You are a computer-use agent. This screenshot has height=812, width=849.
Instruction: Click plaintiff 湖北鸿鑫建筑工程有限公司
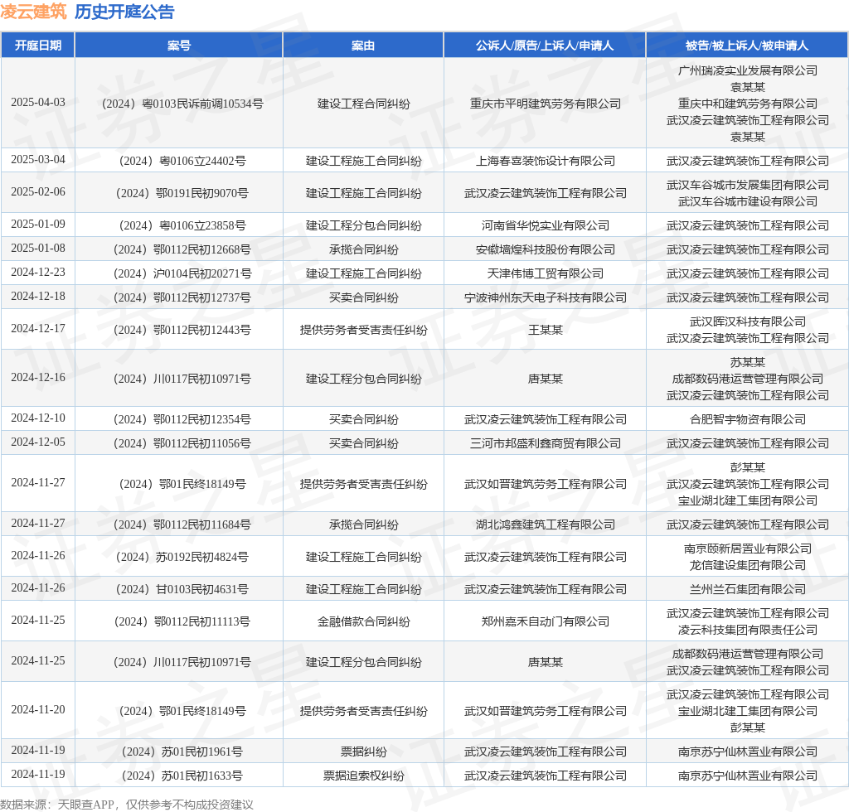(546, 524)
